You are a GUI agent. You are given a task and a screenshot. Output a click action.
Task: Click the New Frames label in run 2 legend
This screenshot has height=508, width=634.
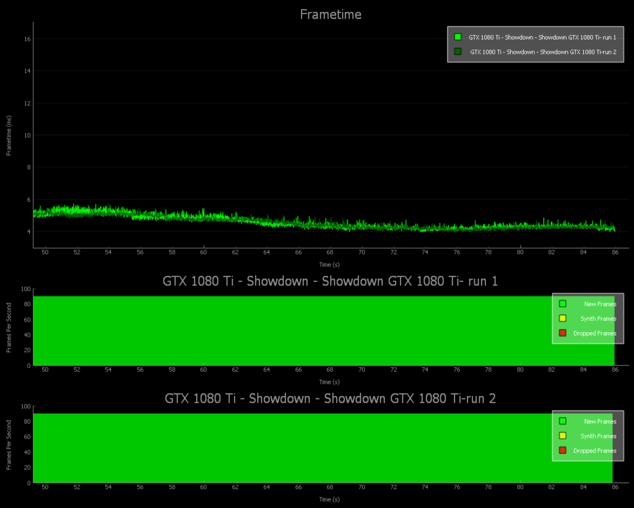(x=600, y=421)
